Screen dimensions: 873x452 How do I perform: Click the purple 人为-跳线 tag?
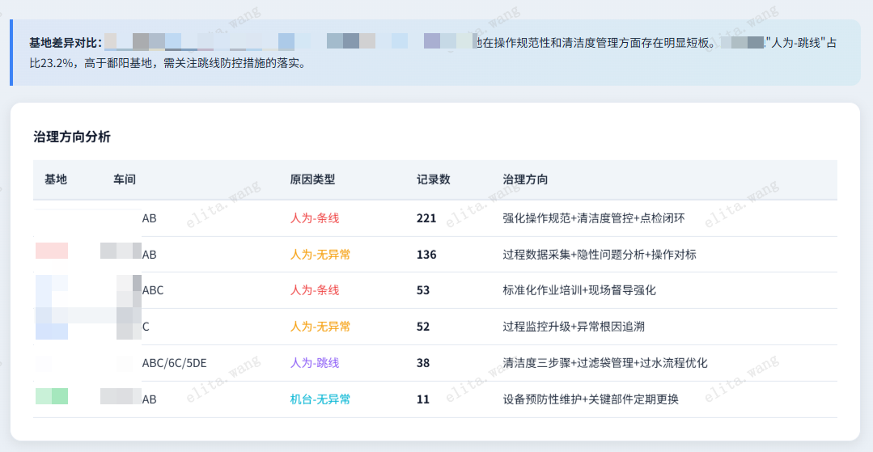[x=315, y=363]
